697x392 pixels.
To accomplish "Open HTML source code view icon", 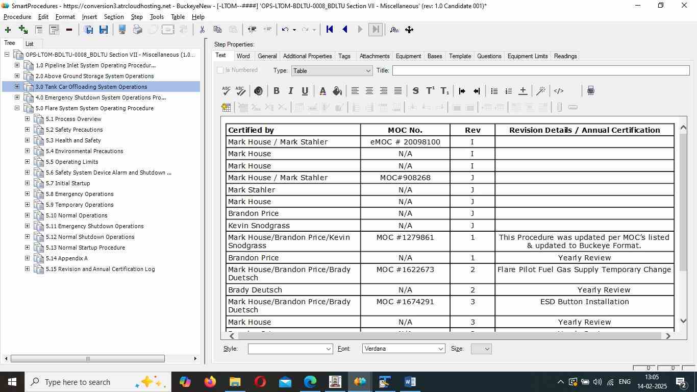I will tap(559, 91).
